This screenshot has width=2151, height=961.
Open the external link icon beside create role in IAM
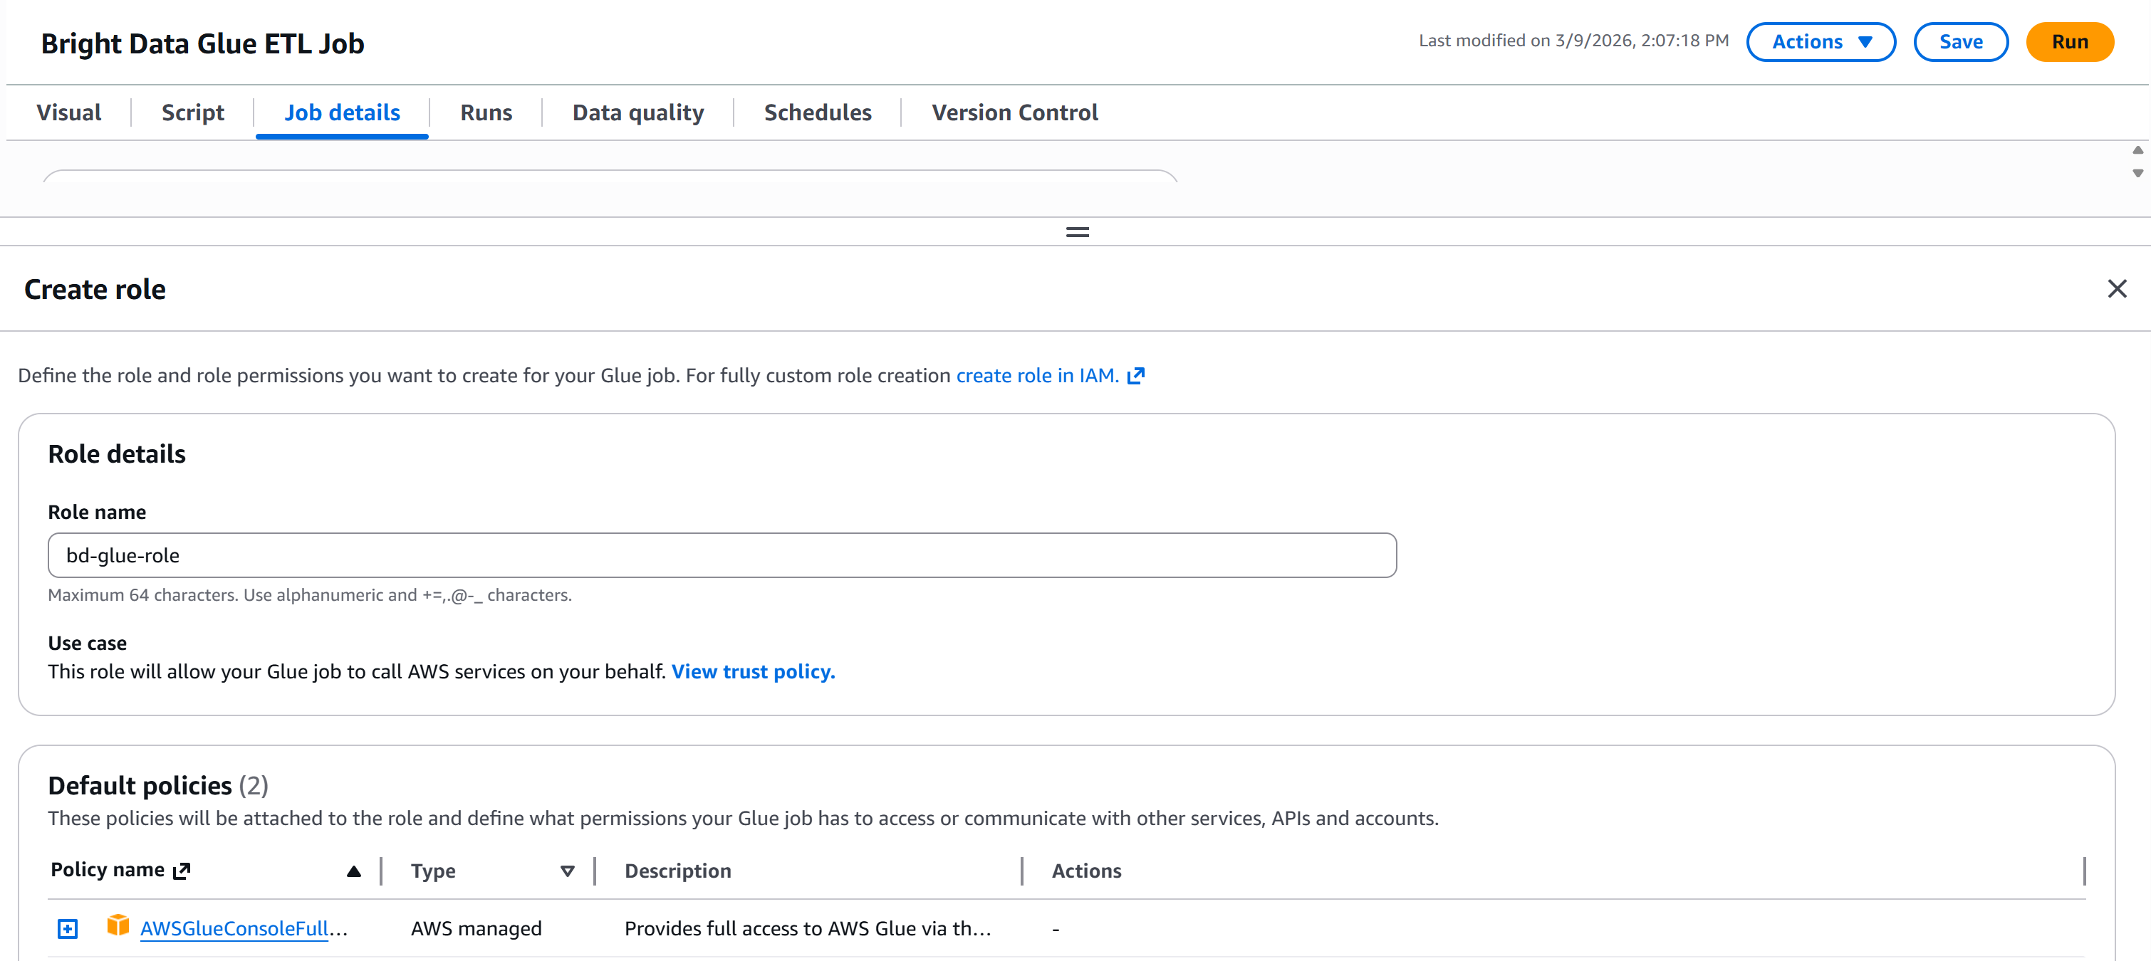(x=1135, y=377)
